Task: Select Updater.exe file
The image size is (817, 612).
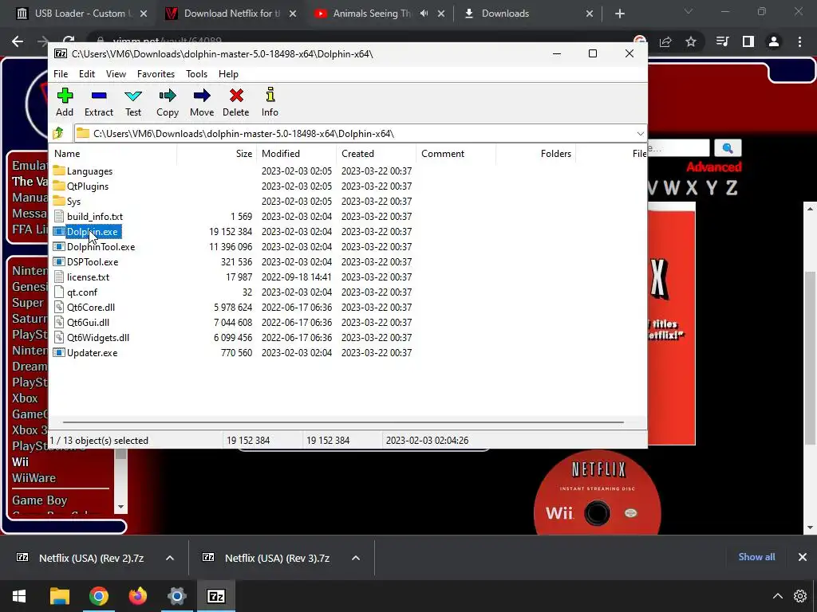Action: [x=93, y=352]
